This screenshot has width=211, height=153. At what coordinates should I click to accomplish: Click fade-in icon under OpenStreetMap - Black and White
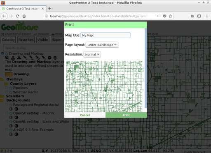[x=16, y=126]
